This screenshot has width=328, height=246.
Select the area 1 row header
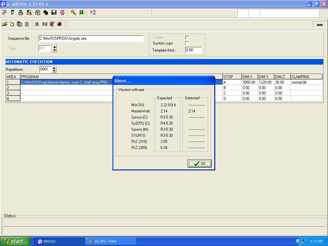(x=13, y=82)
